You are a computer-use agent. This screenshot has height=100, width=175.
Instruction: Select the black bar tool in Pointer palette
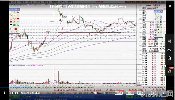[x=11, y=25]
